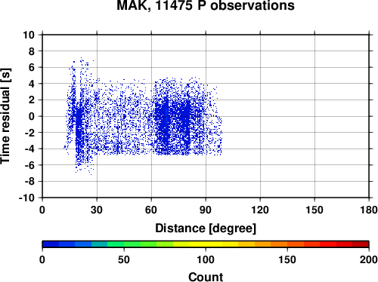This screenshot has width=378, height=282.
Task: Click the dark blue colorbar segment at 0
Action: coord(51,244)
